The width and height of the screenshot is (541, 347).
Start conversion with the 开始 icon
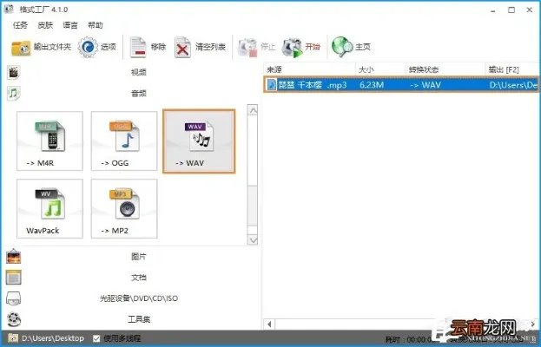tap(293, 47)
